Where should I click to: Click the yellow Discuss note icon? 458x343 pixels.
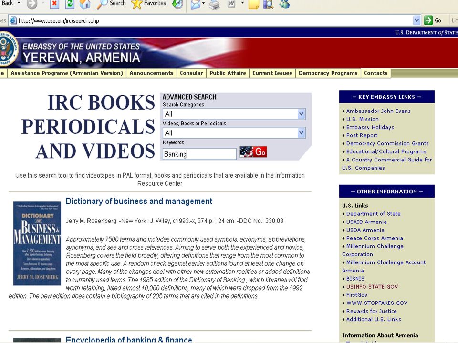point(253,4)
